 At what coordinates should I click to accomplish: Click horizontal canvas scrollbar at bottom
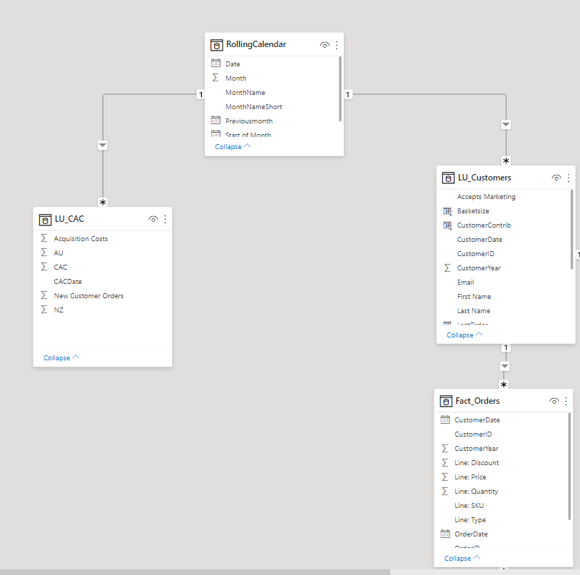click(195, 572)
